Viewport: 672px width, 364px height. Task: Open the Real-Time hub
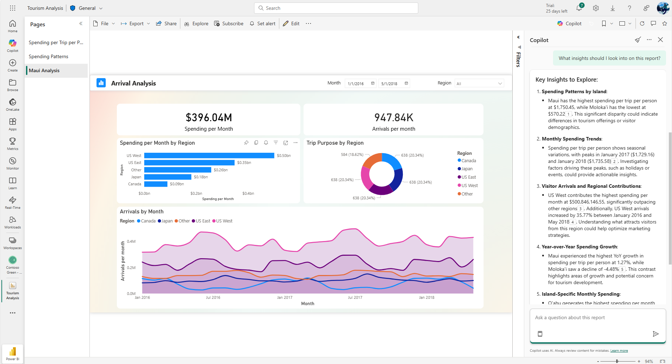(x=13, y=202)
